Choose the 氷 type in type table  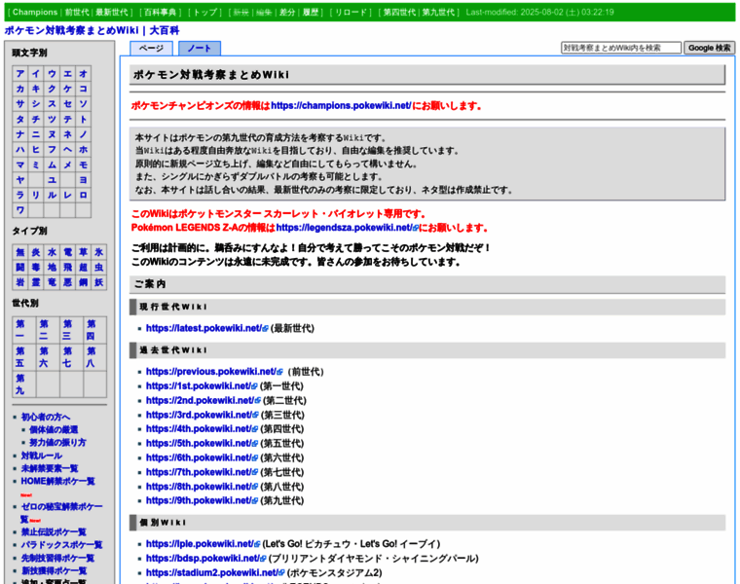tap(98, 252)
